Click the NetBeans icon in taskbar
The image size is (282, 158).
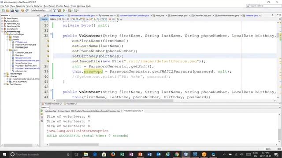pyautogui.click(x=186, y=154)
